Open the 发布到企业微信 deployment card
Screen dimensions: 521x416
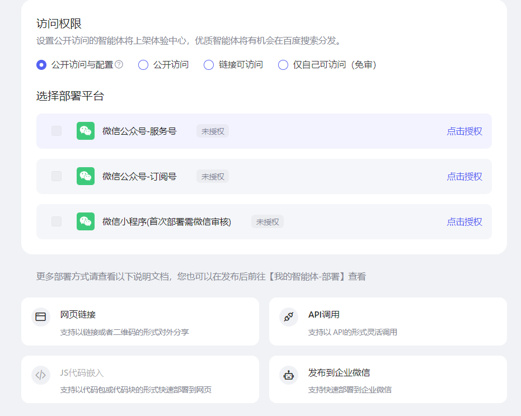pos(388,379)
